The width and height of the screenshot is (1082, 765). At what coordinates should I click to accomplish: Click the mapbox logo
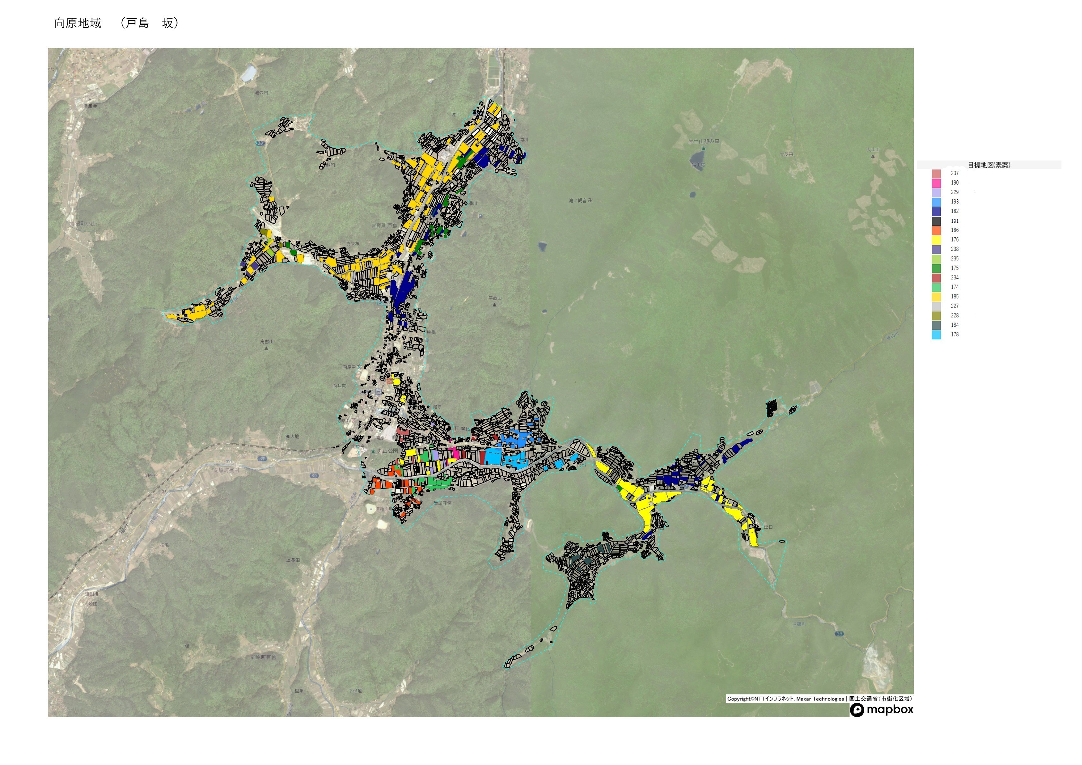[882, 710]
